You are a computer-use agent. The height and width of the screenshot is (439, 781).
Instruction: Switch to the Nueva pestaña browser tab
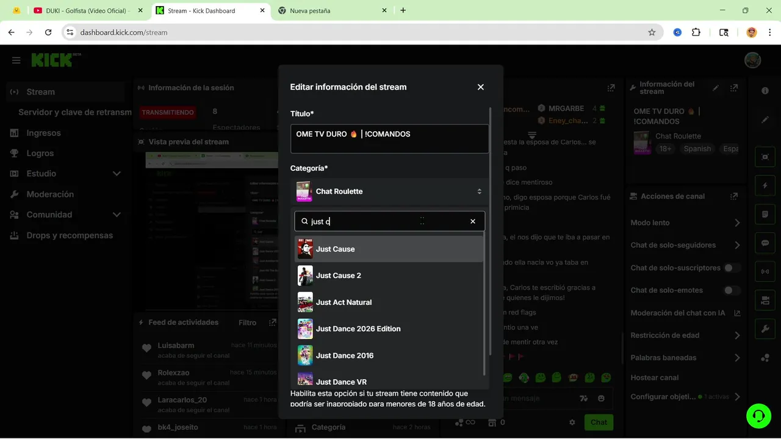[333, 10]
